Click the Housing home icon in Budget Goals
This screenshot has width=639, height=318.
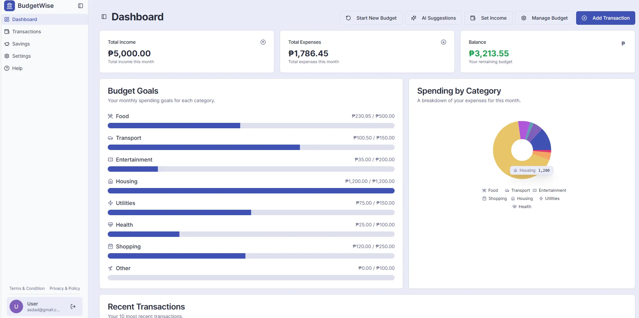pos(110,181)
